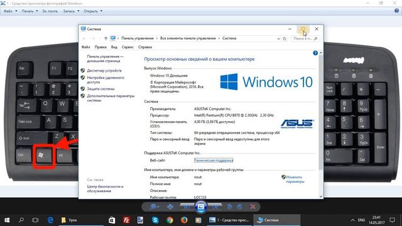Viewport: 402px width, 226px height.
Task: Open Remote access settings link
Action: [x=106, y=80]
